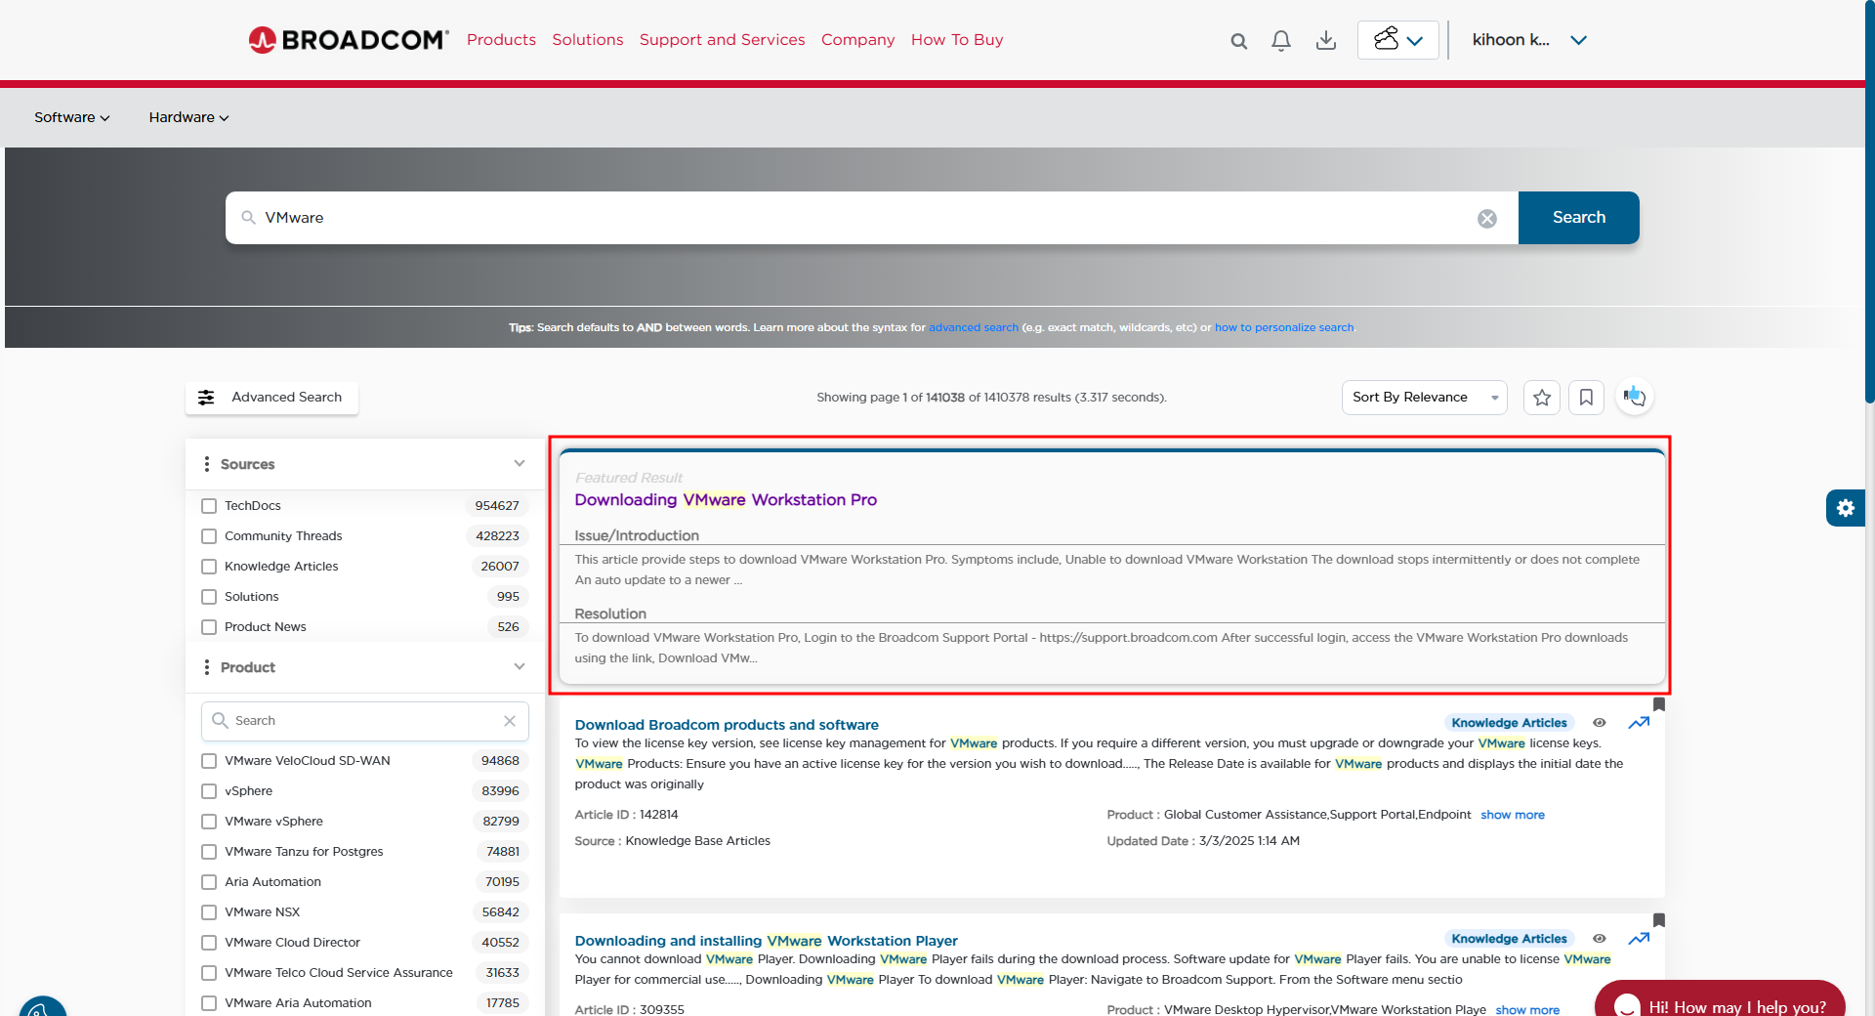The height and width of the screenshot is (1016, 1875).
Task: Open how to personalize search link
Action: 1283,328
